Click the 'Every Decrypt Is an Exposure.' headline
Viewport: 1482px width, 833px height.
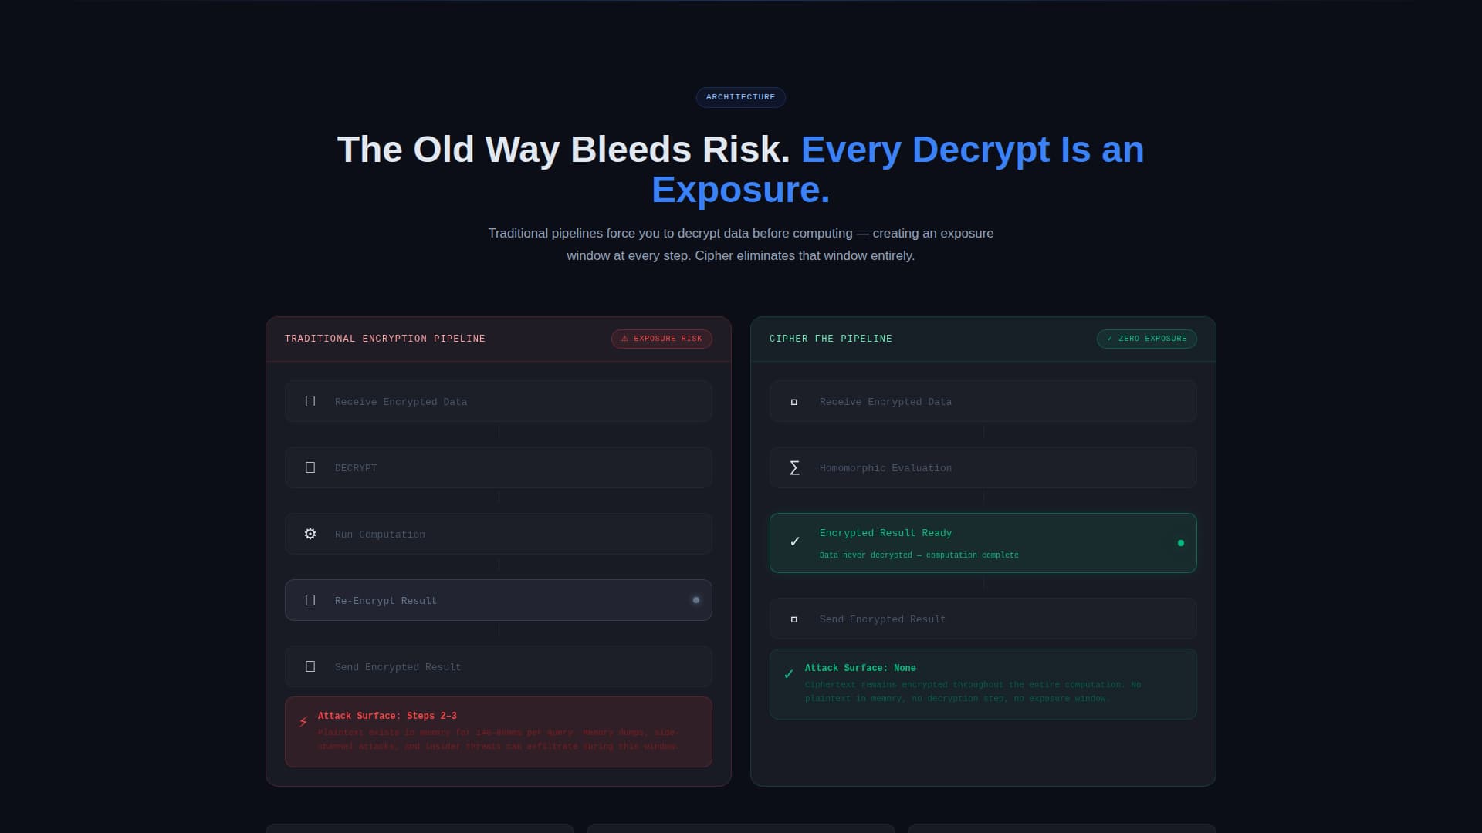[x=898, y=170]
